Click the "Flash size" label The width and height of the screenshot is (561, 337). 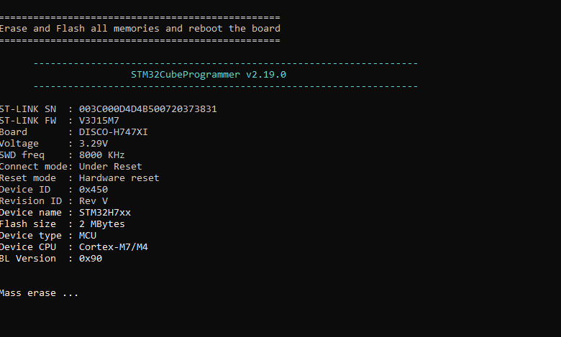(x=27, y=224)
